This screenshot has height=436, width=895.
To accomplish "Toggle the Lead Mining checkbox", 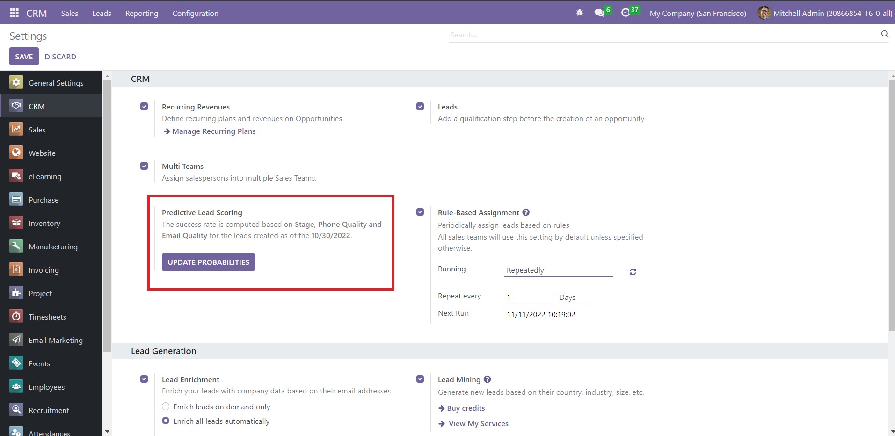I will click(420, 379).
